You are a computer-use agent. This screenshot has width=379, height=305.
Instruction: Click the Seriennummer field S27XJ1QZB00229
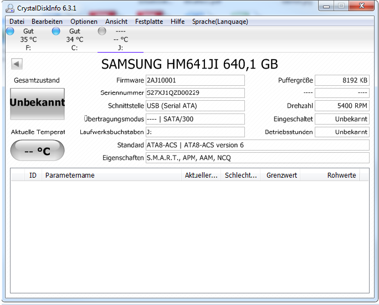[x=195, y=93]
